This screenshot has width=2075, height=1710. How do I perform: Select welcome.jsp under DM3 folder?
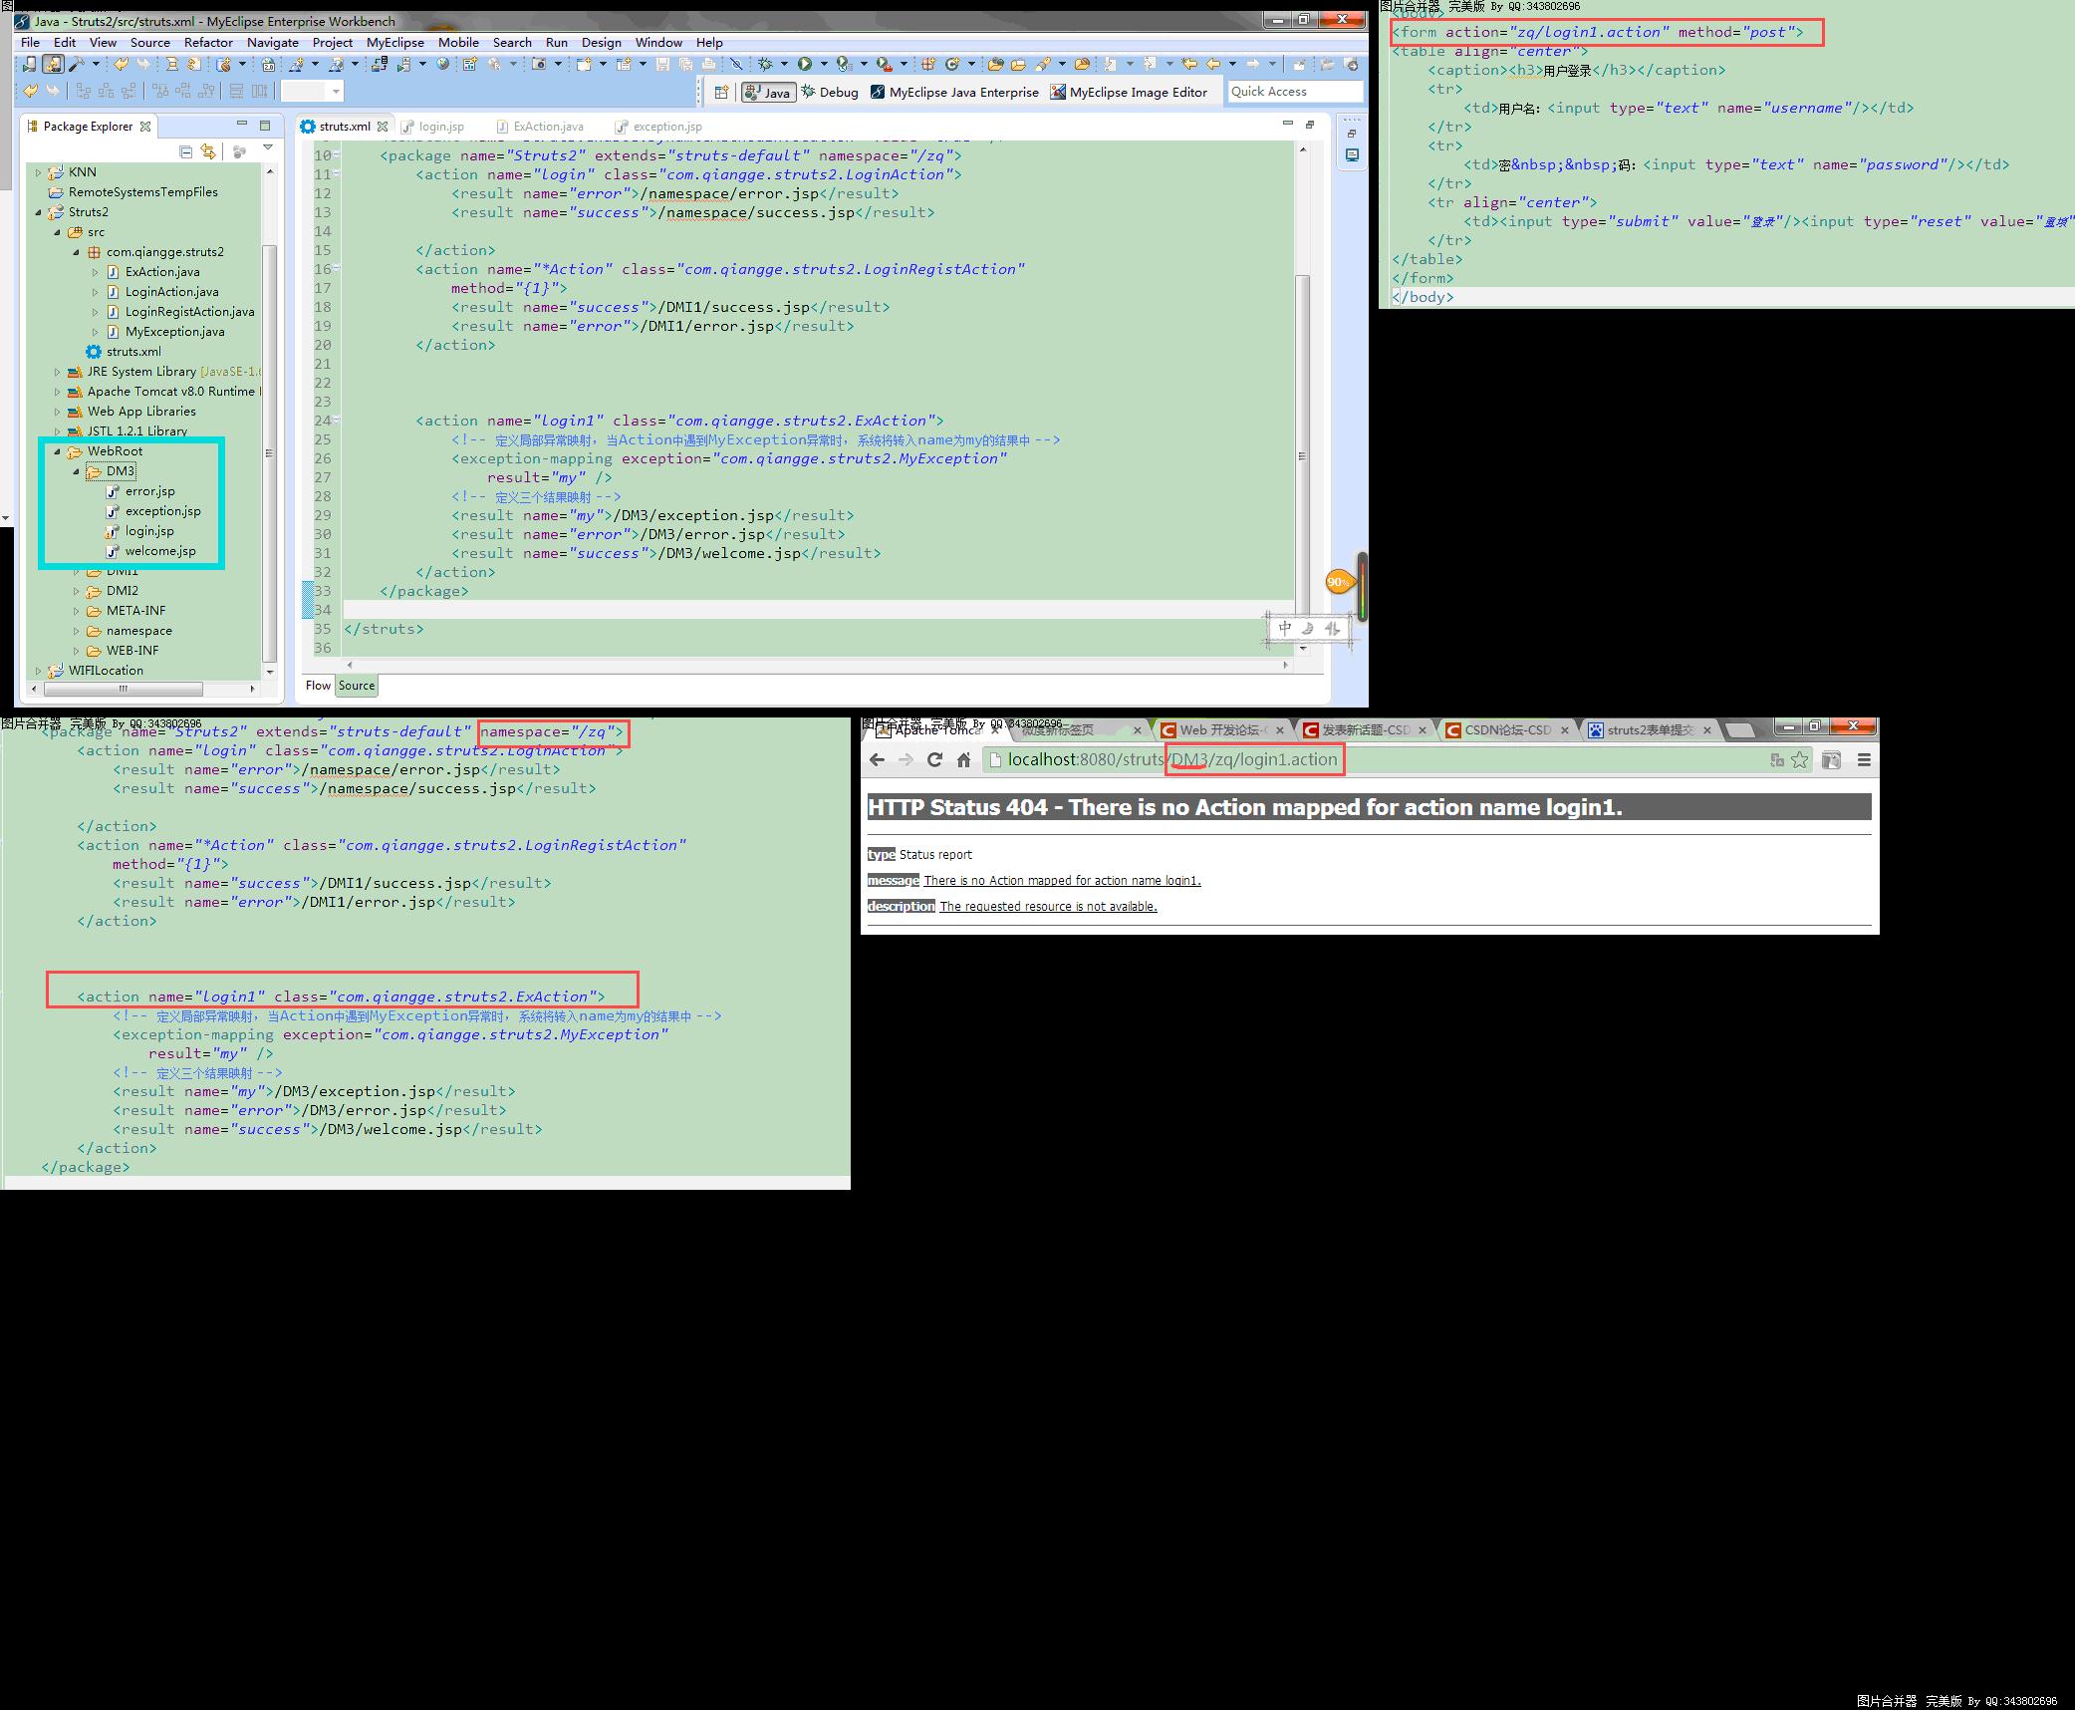tap(150, 551)
